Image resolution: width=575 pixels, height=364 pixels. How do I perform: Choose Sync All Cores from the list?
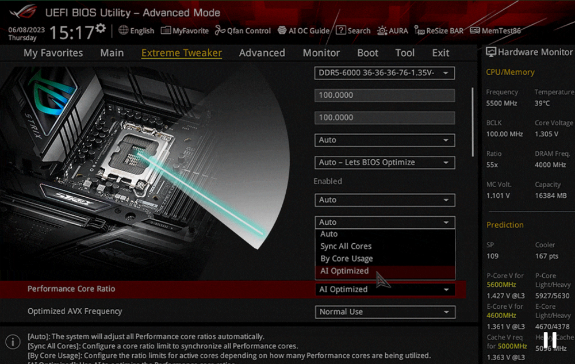(346, 246)
